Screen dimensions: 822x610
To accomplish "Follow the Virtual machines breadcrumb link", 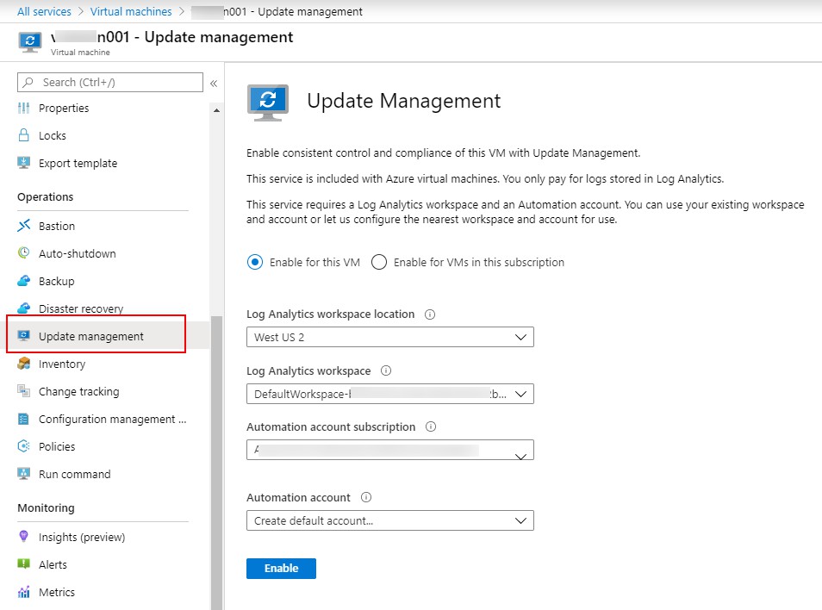I will click(130, 11).
